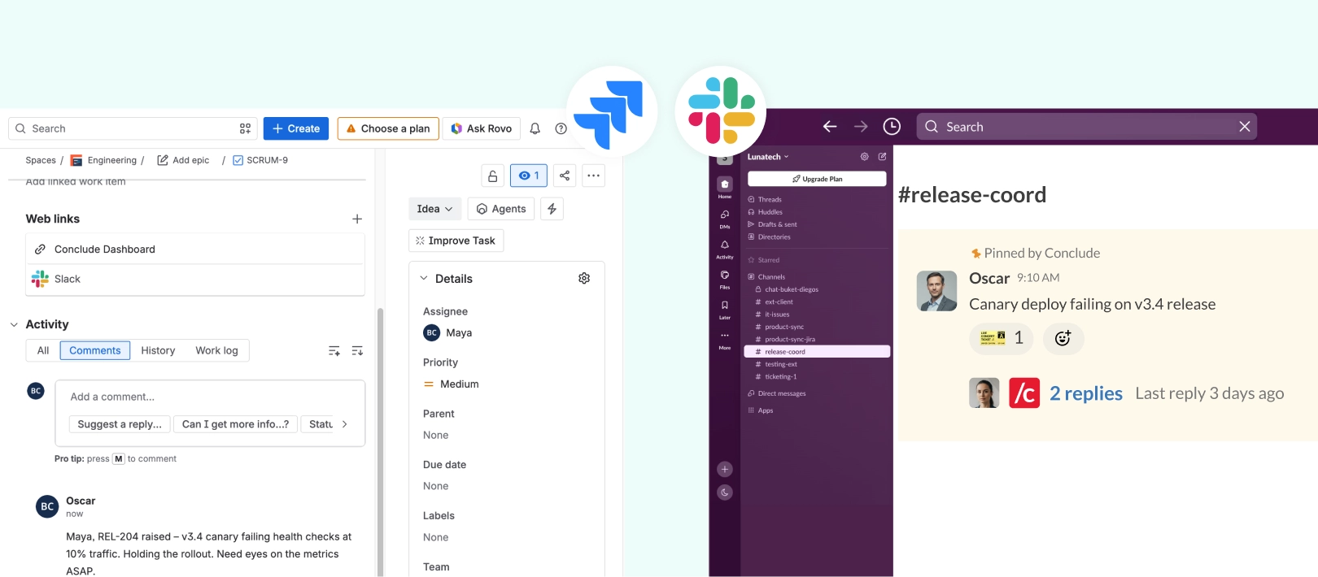Open Slack Directories
The width and height of the screenshot is (1318, 577).
(x=769, y=237)
